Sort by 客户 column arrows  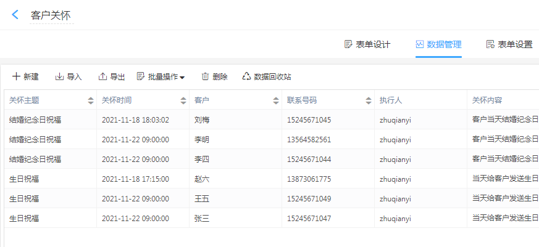click(x=276, y=100)
